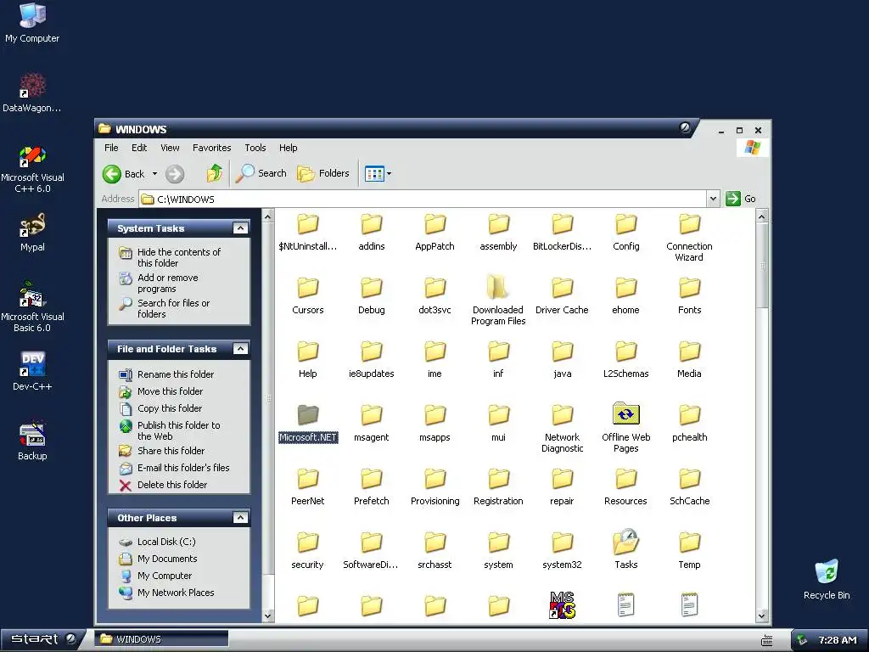869x652 pixels.
Task: Toggle the Folders tree pane
Action: (323, 173)
